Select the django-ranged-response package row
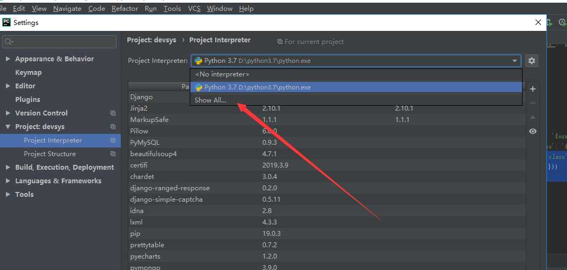The image size is (567, 270). click(327, 188)
